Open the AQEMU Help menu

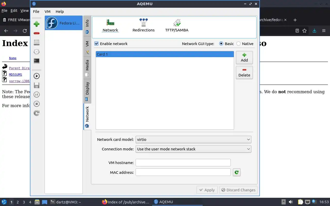(x=60, y=12)
